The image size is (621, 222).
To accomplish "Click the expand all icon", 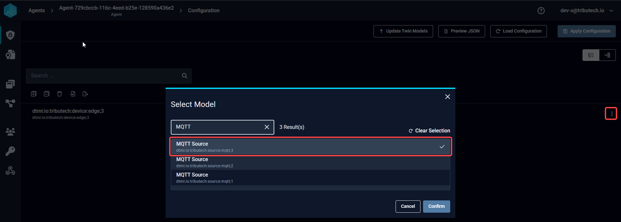I will [x=34, y=94].
